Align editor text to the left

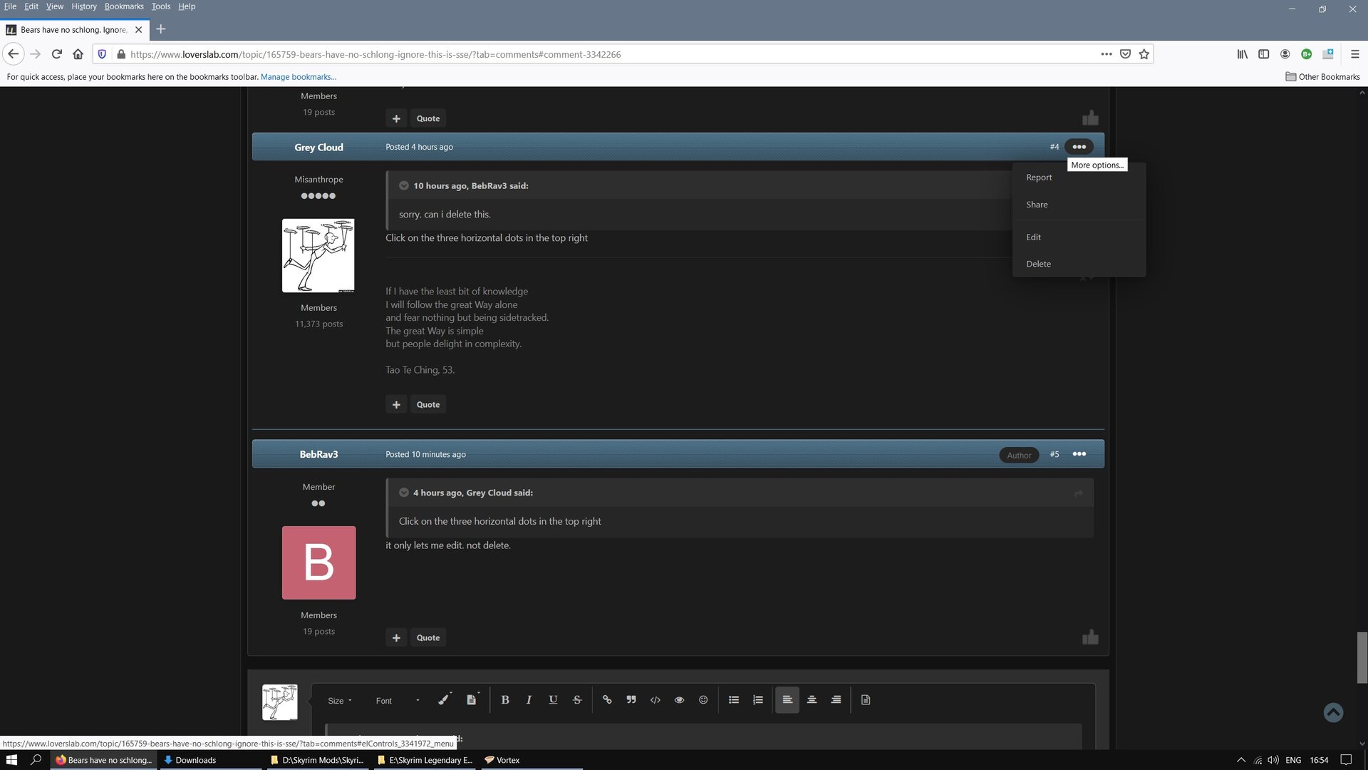coord(787,700)
